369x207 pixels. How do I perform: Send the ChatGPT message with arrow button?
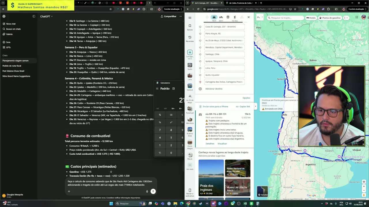(153, 191)
